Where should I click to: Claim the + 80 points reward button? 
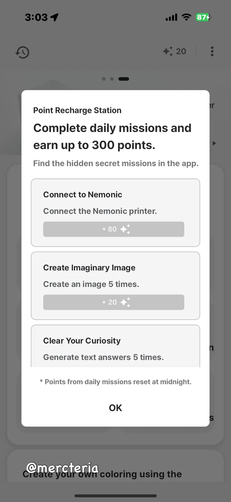tap(114, 229)
